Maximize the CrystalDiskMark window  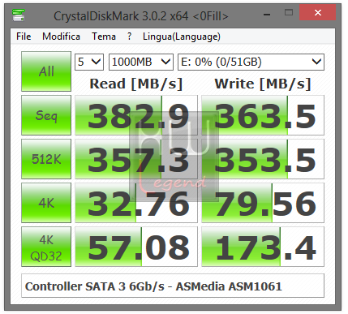click(x=289, y=13)
